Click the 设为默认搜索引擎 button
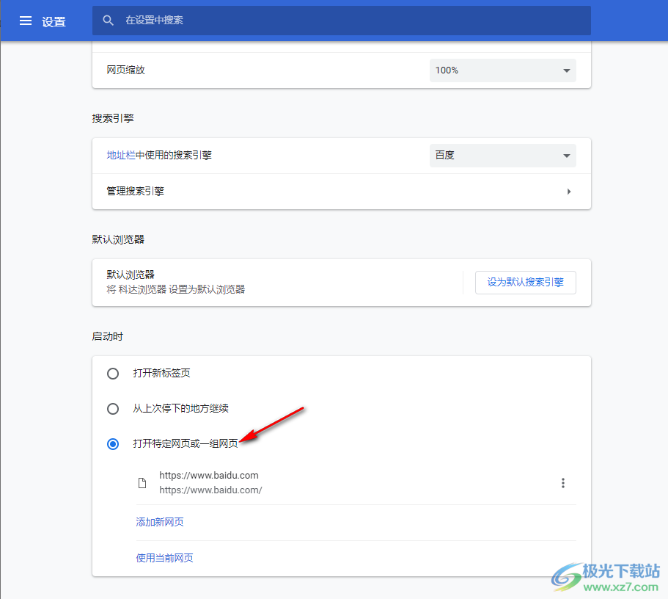This screenshot has height=599, width=668. [525, 282]
